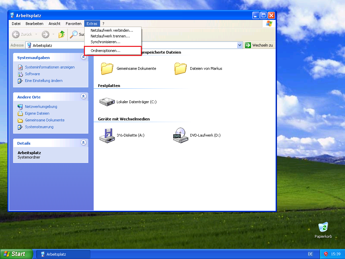Screen dimensions: 345x259
Task: Select the DVD-Laufwerk (D:) label
Action: (205, 135)
